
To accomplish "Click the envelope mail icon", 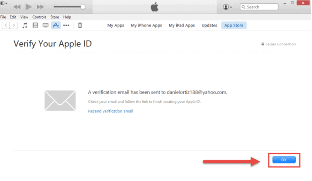I will coord(60,101).
